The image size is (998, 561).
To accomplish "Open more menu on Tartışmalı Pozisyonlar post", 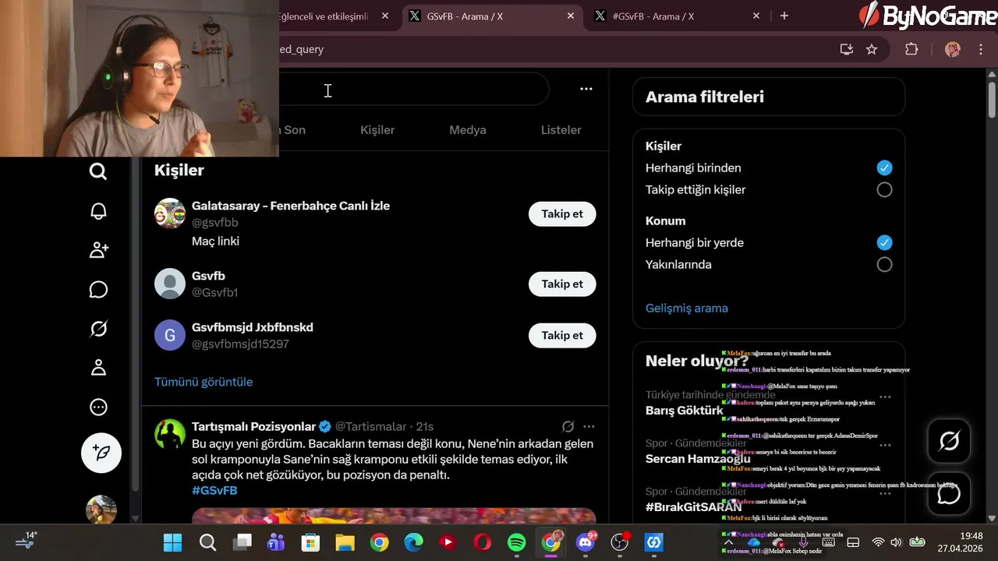I will [589, 426].
